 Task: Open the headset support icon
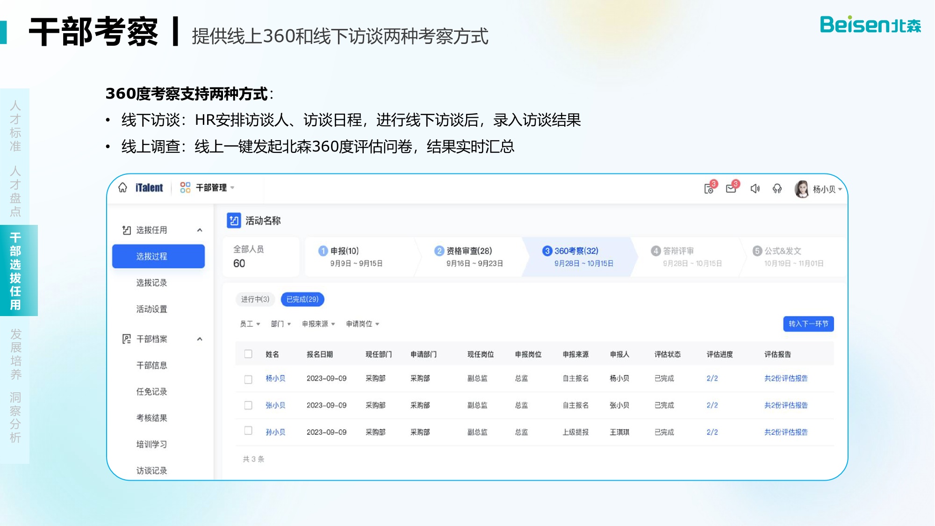pos(777,188)
